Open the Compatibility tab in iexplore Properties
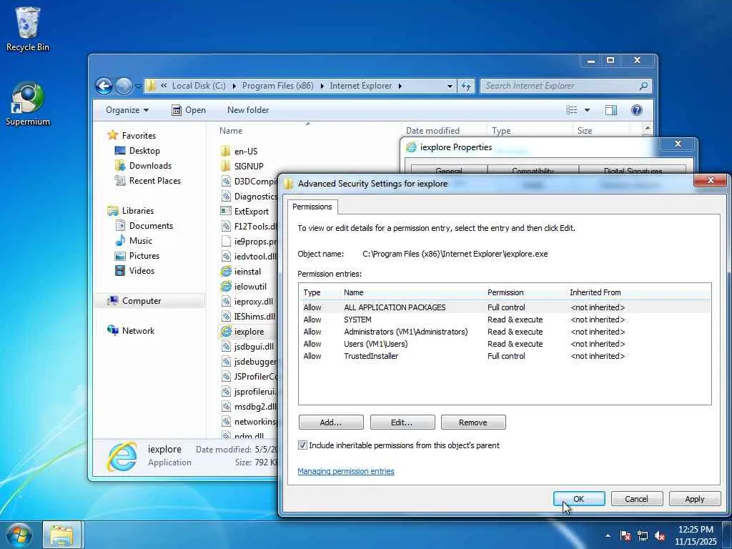Screen dimensions: 732x549 (x=533, y=171)
